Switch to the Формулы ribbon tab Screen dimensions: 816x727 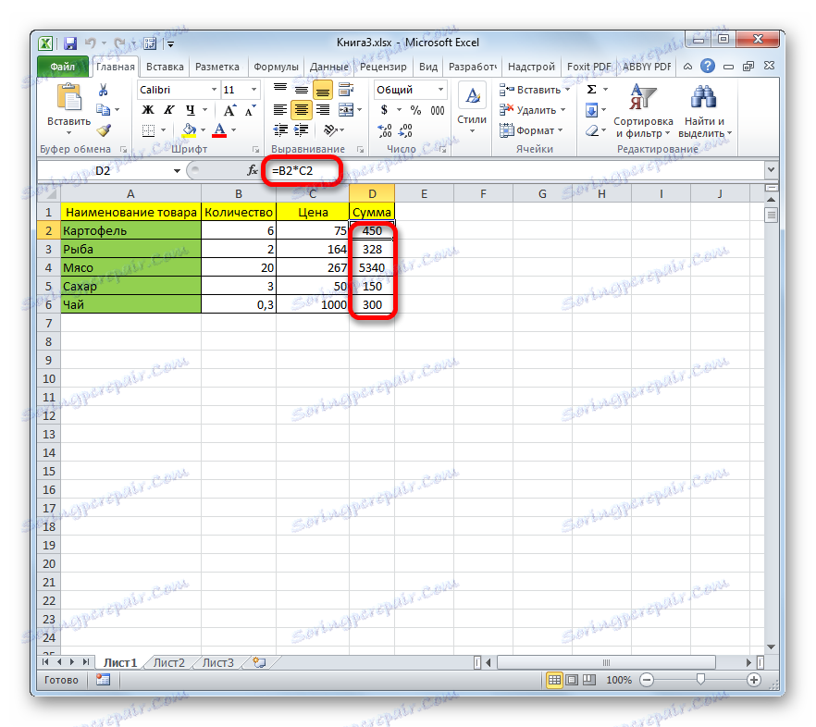pyautogui.click(x=276, y=67)
